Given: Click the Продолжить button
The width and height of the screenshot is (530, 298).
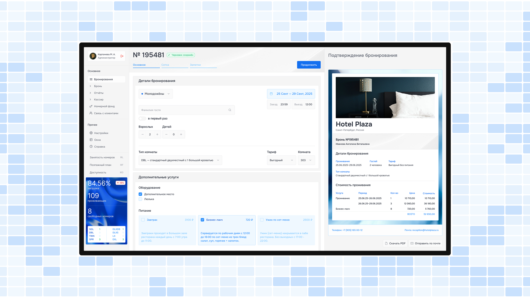Looking at the screenshot, I should point(309,65).
